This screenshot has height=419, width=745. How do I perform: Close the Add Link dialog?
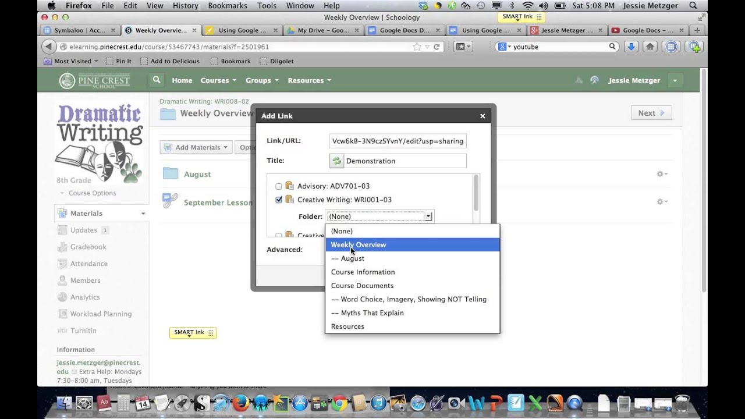click(x=483, y=116)
